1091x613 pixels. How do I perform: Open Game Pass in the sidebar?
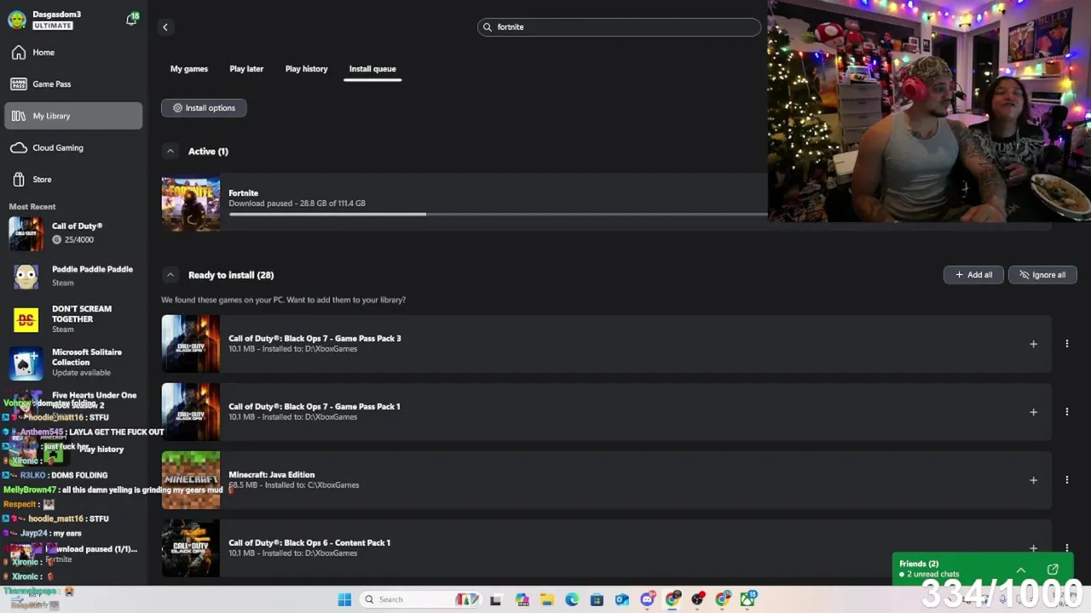74,84
